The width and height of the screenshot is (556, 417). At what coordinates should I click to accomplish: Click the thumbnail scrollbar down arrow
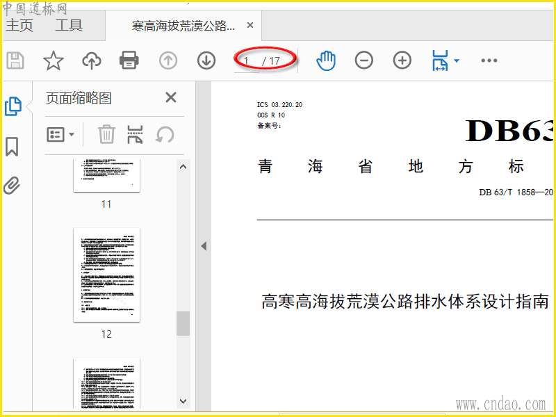[183, 402]
